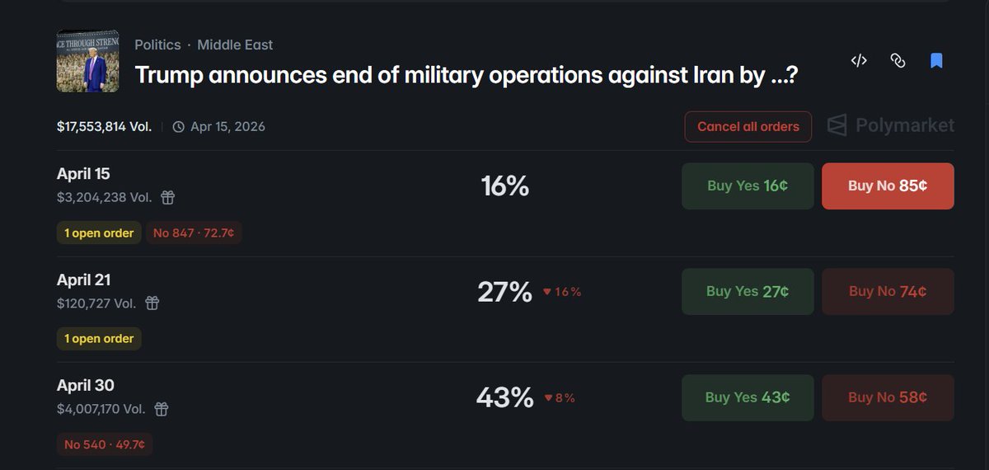This screenshot has height=470, width=989.
Task: Open the Middle East category link
Action: tap(235, 45)
